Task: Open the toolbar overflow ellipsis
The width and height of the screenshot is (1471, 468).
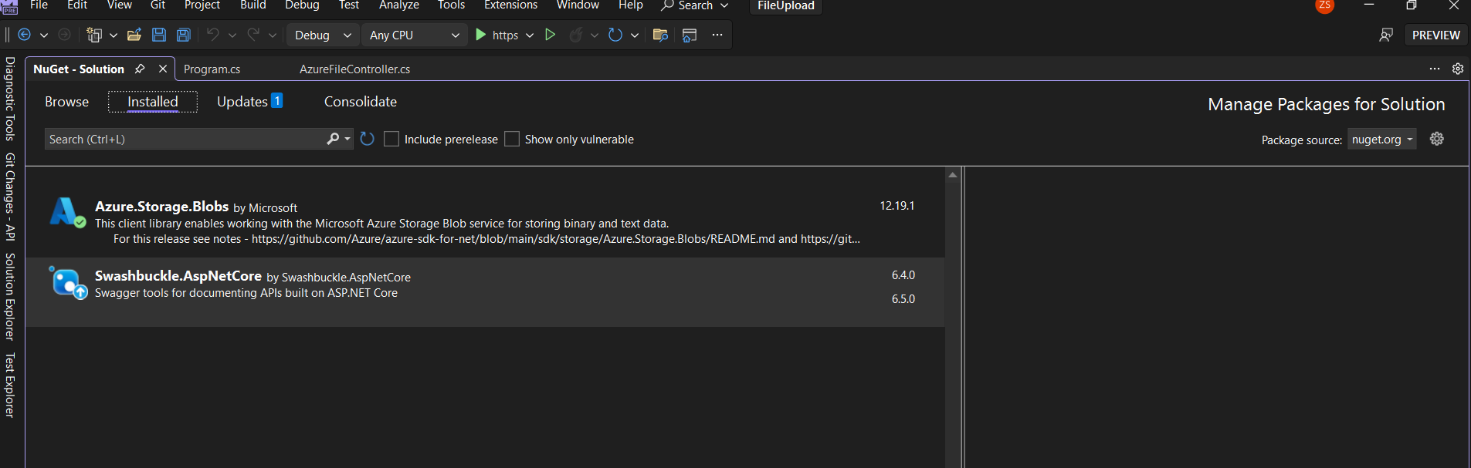Action: click(x=717, y=35)
